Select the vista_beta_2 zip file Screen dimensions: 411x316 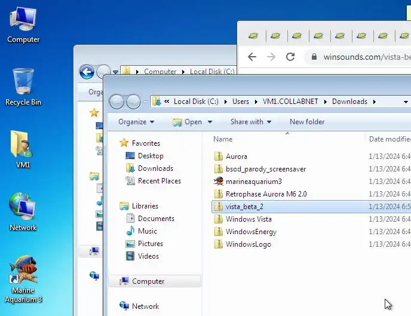click(x=311, y=207)
